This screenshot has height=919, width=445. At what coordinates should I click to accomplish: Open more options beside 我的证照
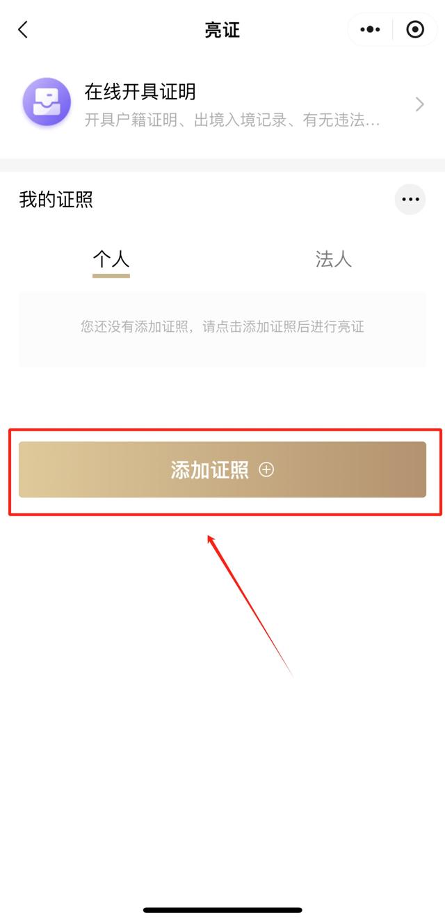point(410,200)
